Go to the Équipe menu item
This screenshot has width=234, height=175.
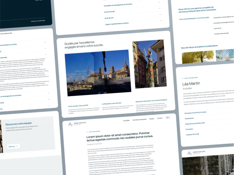[152, 119]
